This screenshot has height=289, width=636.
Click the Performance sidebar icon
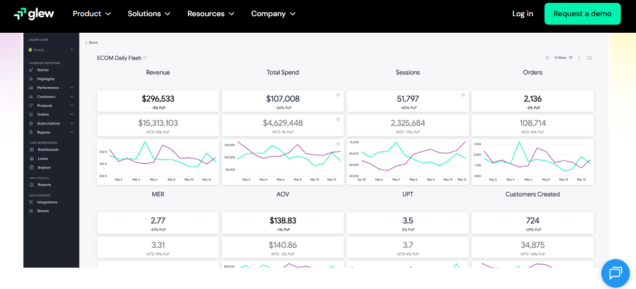pos(31,88)
